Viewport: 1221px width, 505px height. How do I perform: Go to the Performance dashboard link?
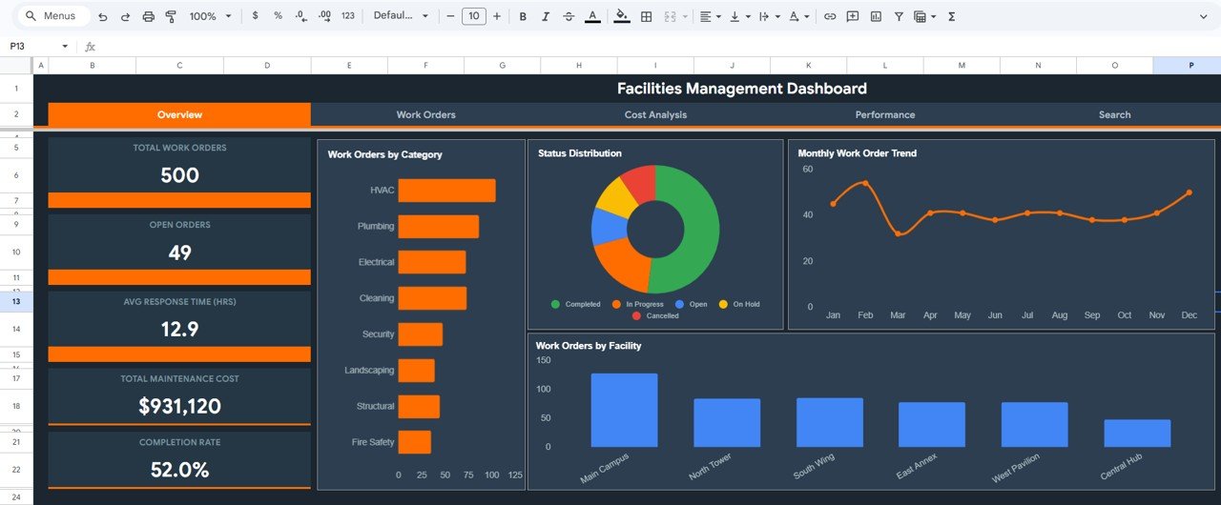884,114
